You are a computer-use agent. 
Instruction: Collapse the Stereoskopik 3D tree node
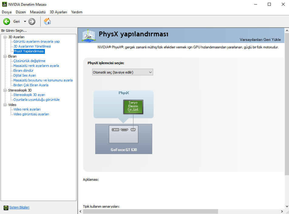point(5,90)
